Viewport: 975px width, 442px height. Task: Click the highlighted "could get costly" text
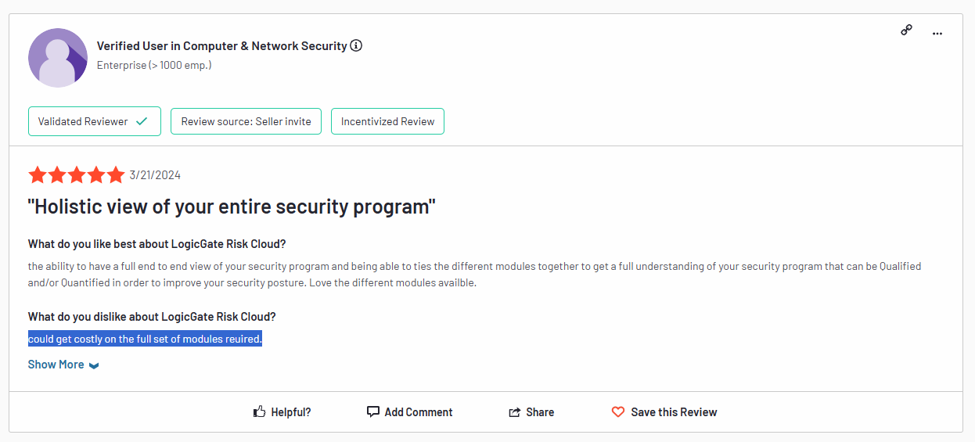[145, 339]
